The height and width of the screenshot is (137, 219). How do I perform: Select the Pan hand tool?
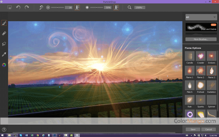click(x=4, y=44)
